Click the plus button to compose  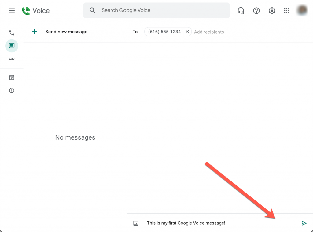34,32
